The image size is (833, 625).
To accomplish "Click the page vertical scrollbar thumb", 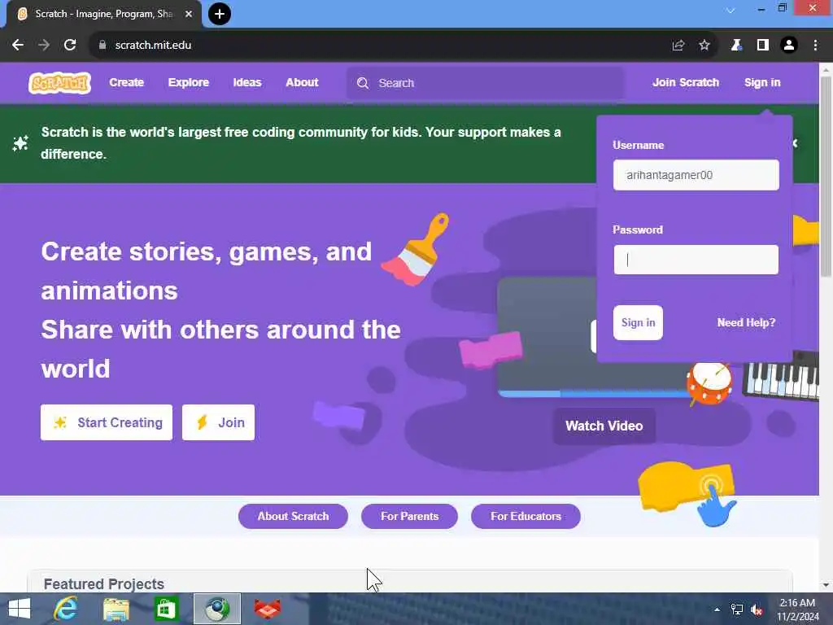I will pyautogui.click(x=826, y=176).
